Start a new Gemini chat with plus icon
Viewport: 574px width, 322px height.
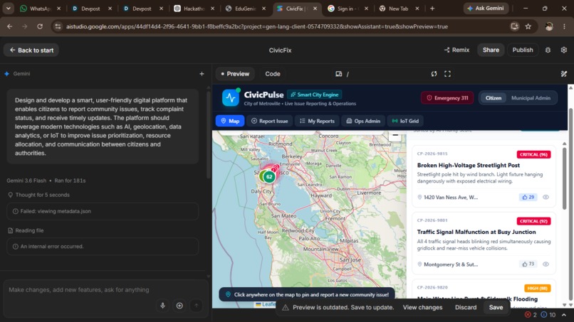point(202,74)
